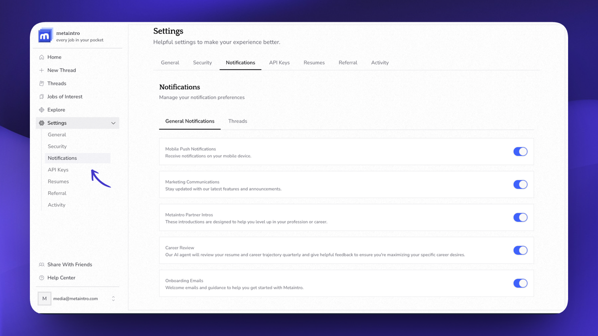Image resolution: width=598 pixels, height=336 pixels.
Task: Select the General Notifications sub-tab
Action: click(x=190, y=121)
